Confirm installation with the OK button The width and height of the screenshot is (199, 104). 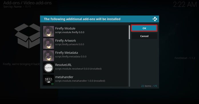coord(144,28)
